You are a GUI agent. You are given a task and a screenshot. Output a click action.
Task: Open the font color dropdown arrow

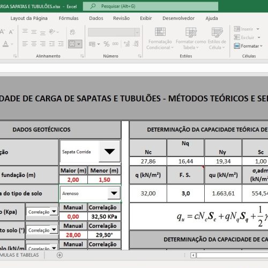(12, 44)
